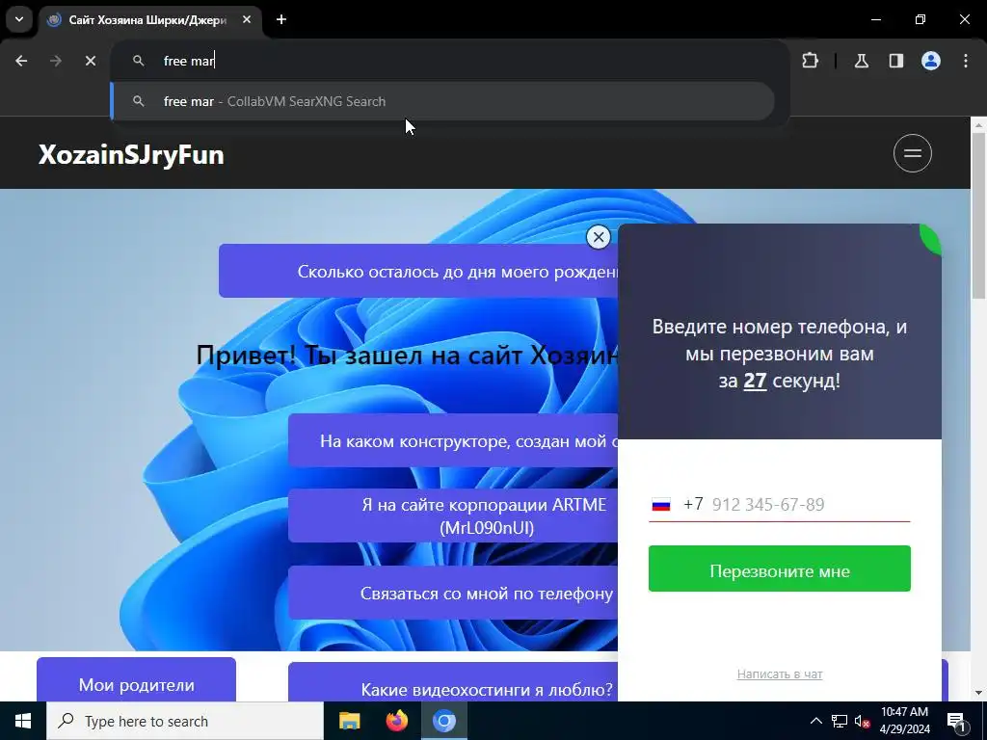This screenshot has width=987, height=740.
Task: Open the Windows Start menu
Action: 23,721
